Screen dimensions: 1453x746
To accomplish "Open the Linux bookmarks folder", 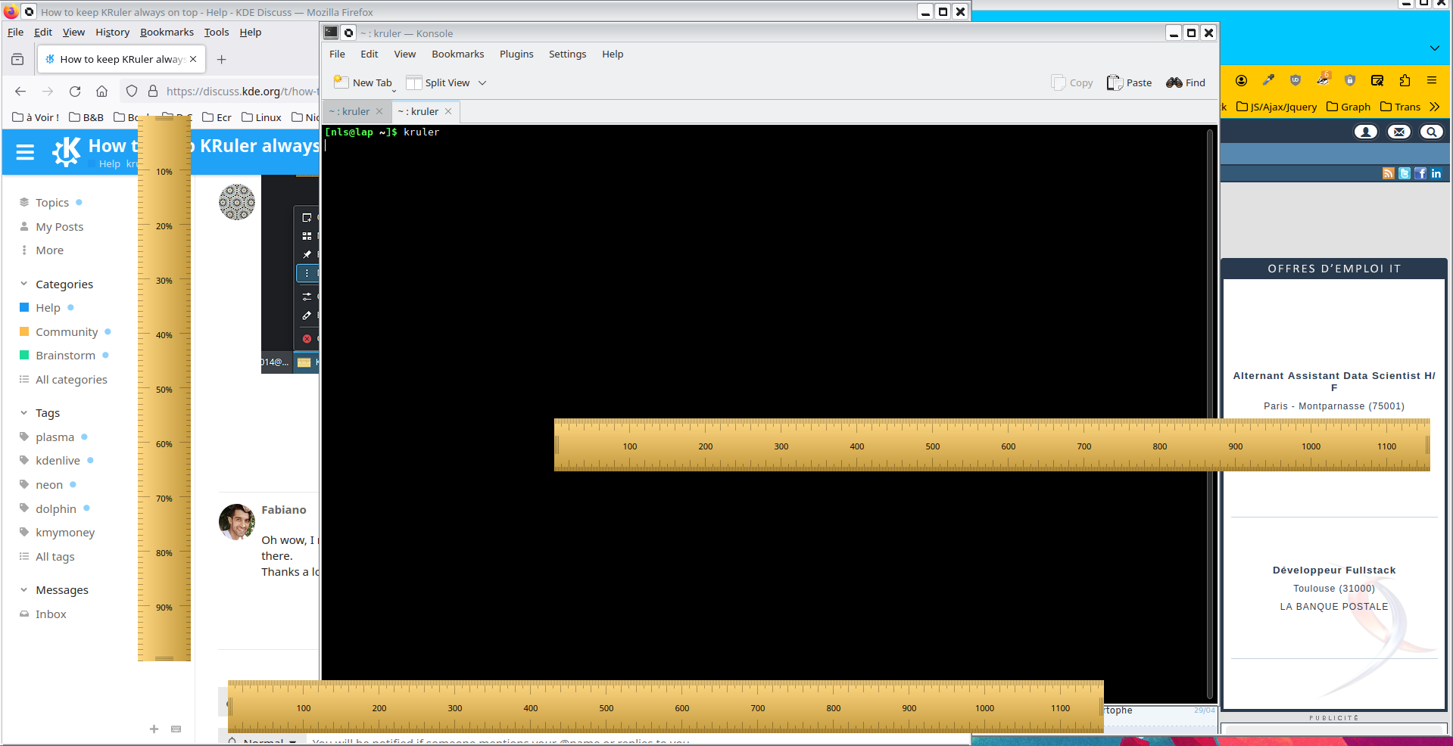I will [x=261, y=117].
